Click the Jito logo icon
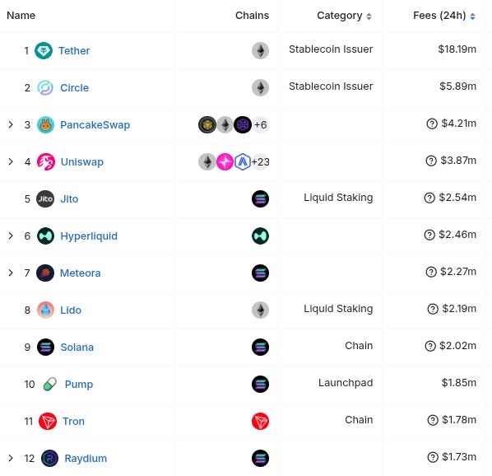The height and width of the screenshot is (476, 492). [x=45, y=198]
